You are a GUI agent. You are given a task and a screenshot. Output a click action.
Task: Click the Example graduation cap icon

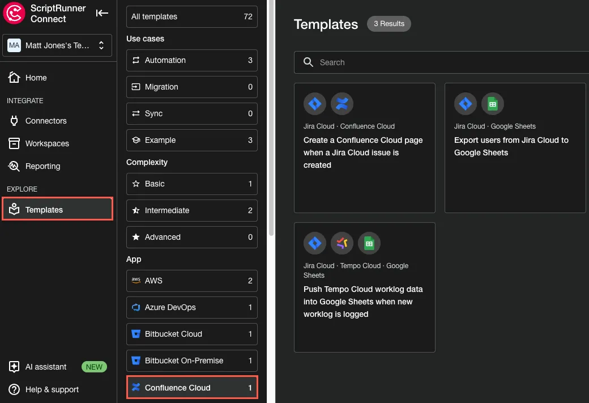pos(136,140)
